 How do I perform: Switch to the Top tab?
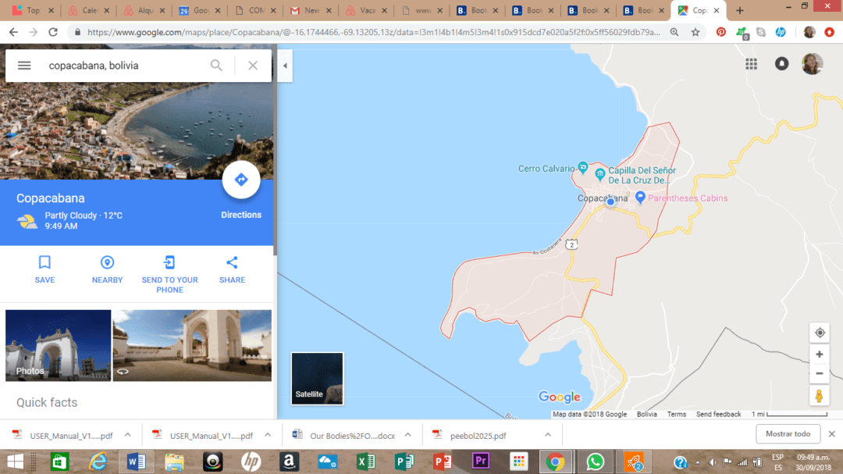click(33, 10)
